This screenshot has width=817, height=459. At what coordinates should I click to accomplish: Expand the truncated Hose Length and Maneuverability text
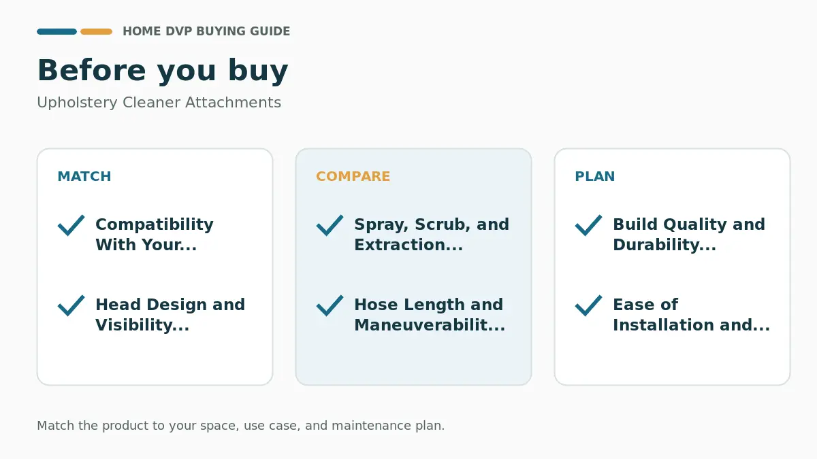tap(430, 315)
